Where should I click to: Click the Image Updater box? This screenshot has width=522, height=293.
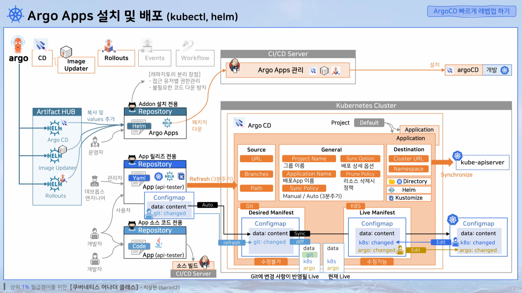[76, 65]
